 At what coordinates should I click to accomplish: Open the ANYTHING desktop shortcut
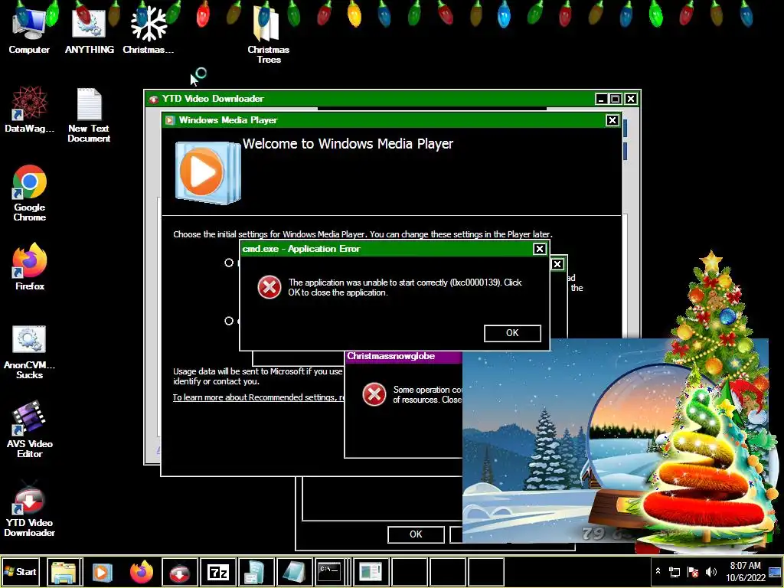click(89, 30)
